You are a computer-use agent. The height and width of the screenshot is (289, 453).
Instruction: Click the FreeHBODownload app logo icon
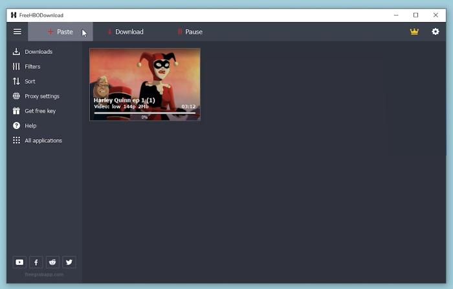(x=14, y=15)
